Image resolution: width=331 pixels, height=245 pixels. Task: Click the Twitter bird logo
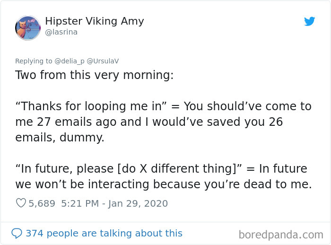(x=309, y=21)
